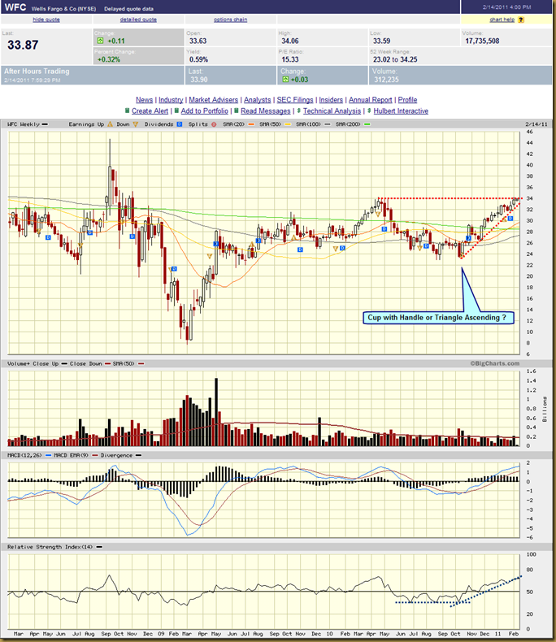Click the yellow SMA(50) legend swatch
Image resolution: width=556 pixels, height=642 pixels.
click(x=288, y=124)
